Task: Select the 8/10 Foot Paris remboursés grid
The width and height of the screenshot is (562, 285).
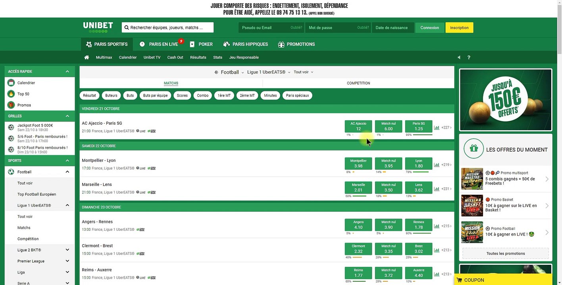Action: [40, 150]
